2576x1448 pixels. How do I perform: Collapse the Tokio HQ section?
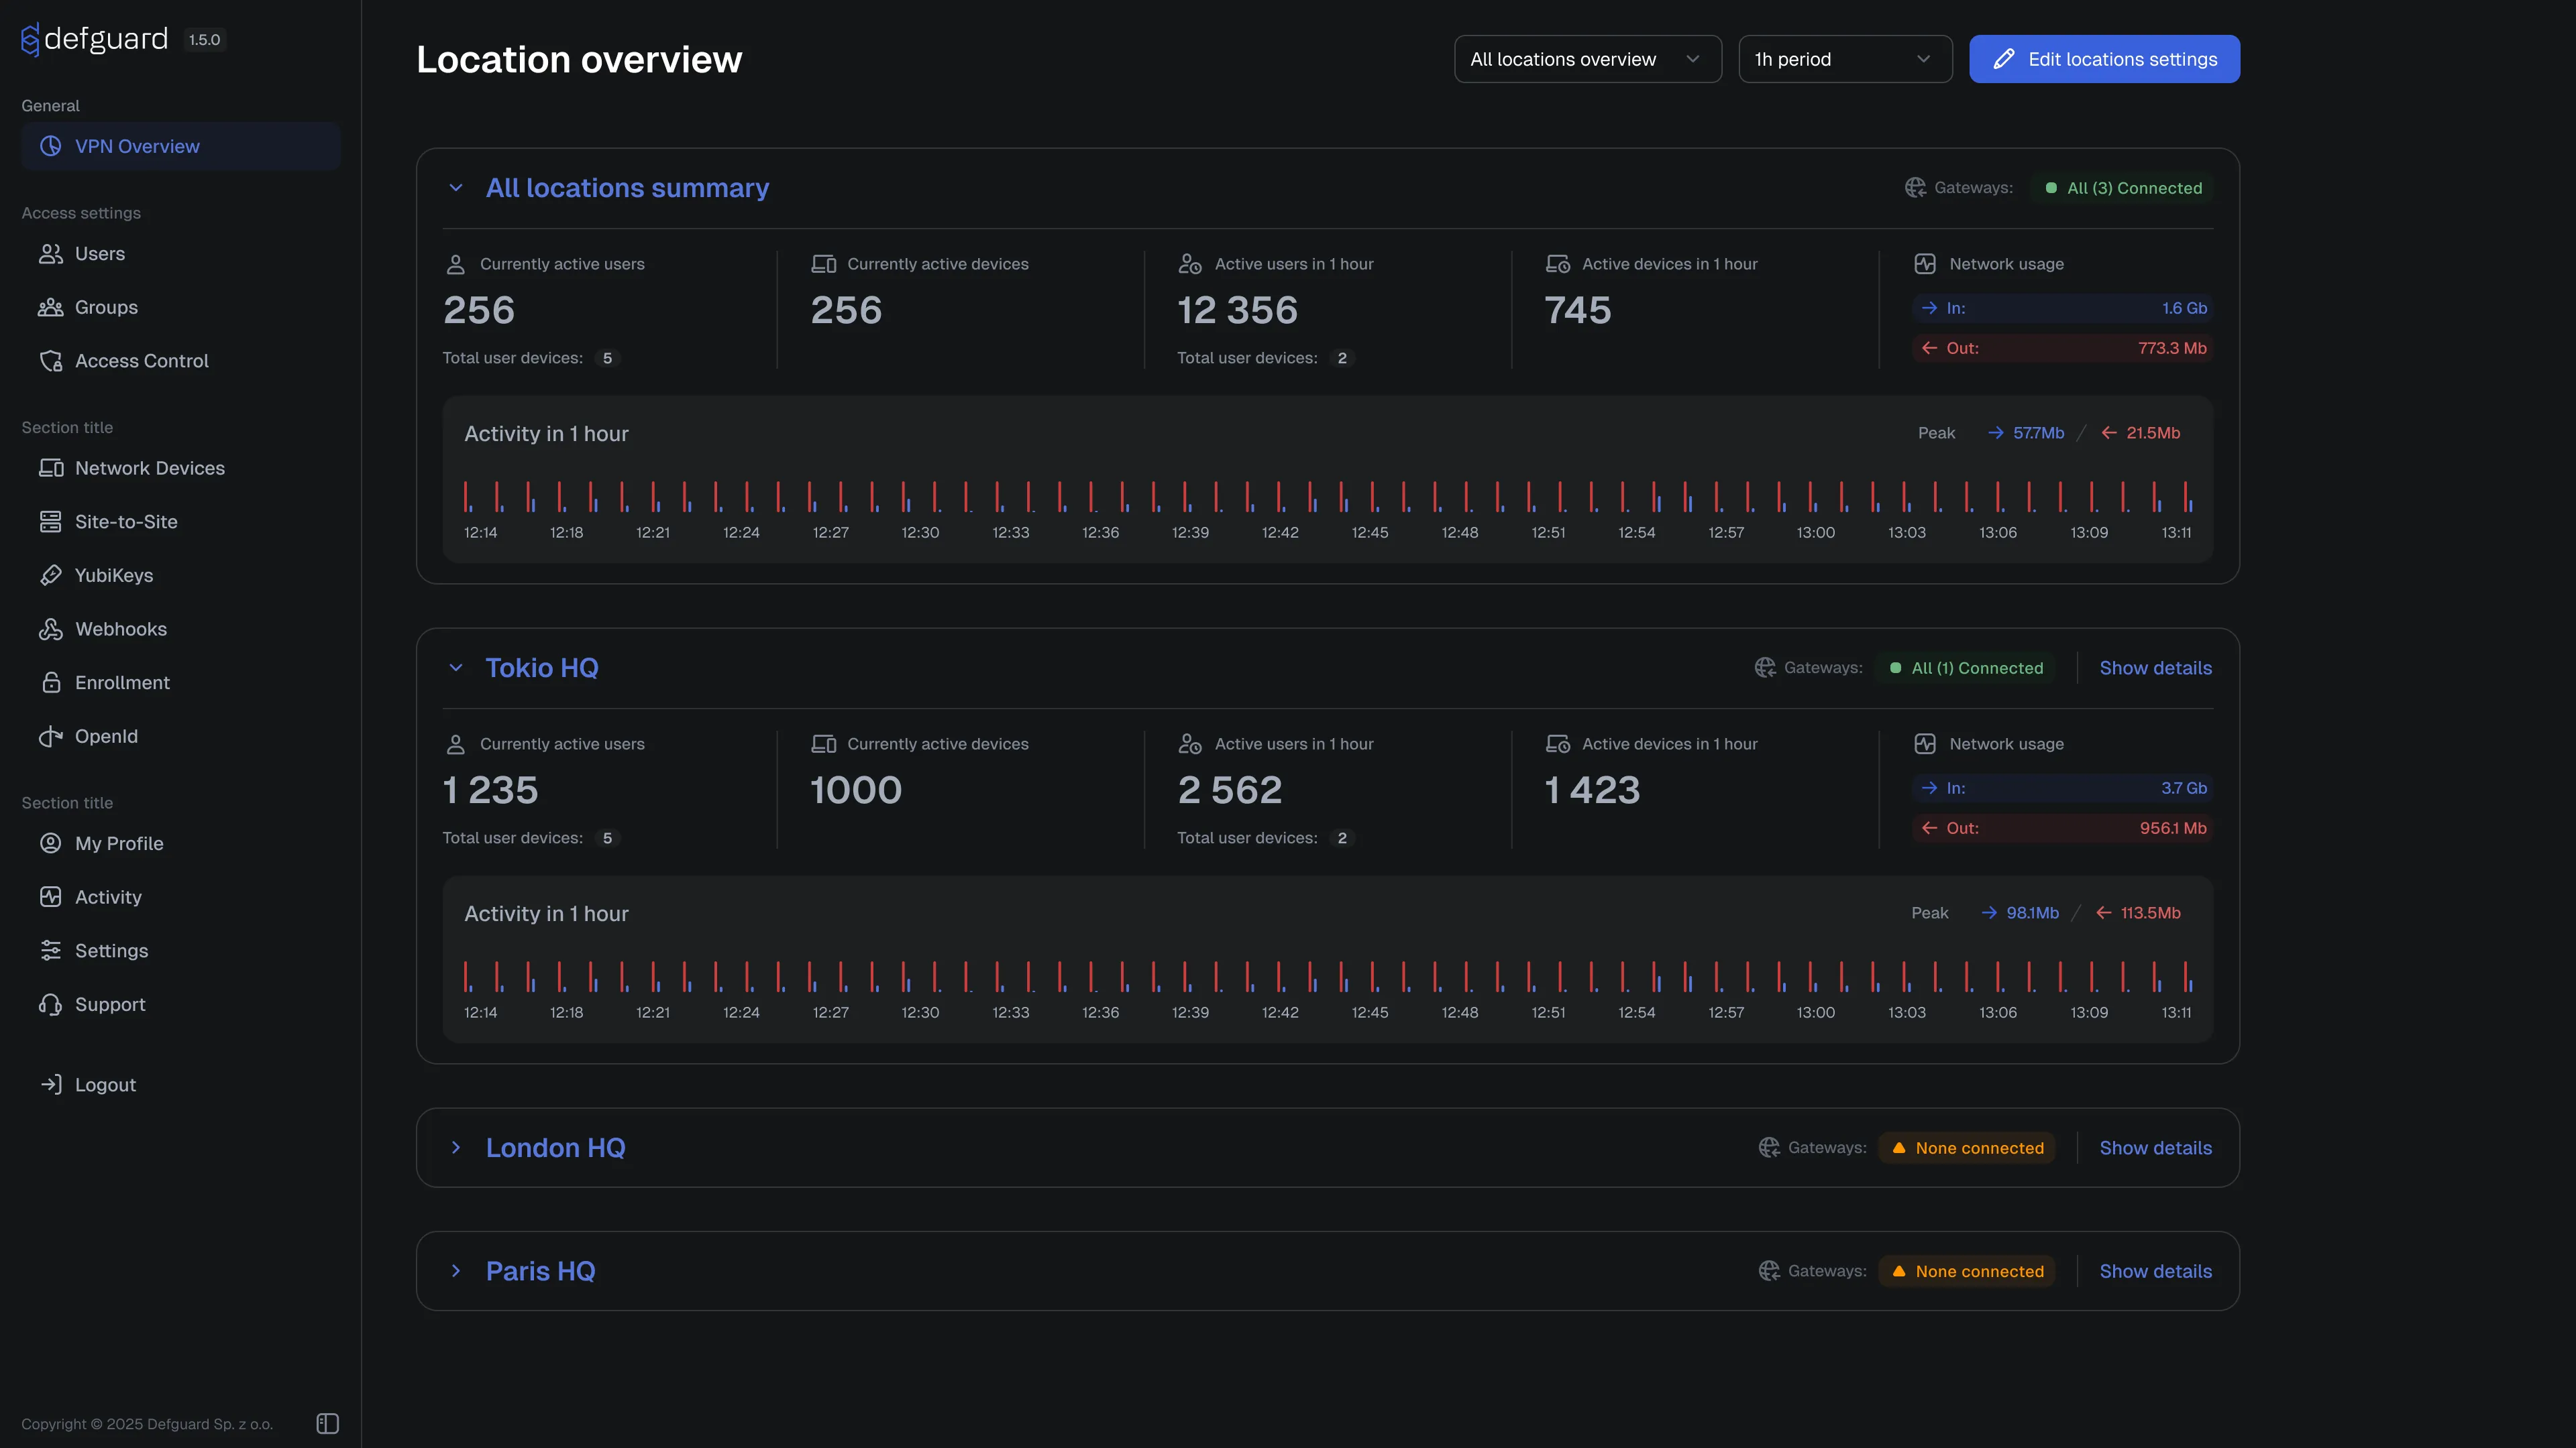coord(456,668)
